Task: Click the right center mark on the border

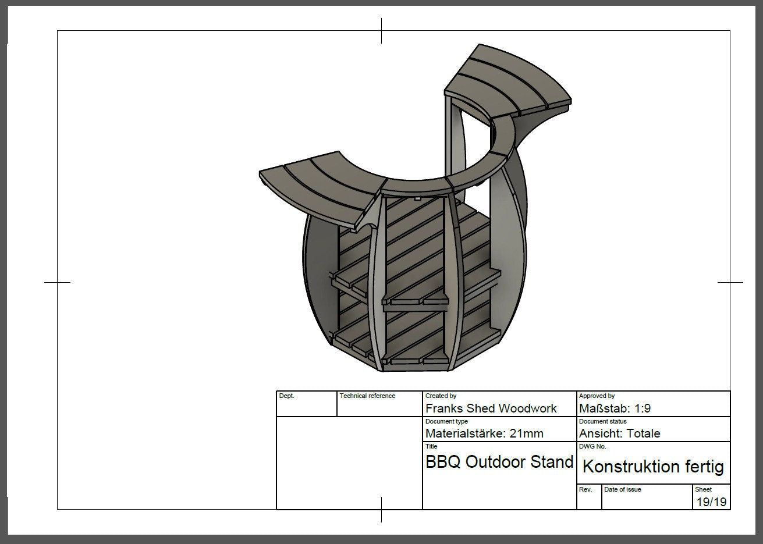Action: pyautogui.click(x=730, y=282)
